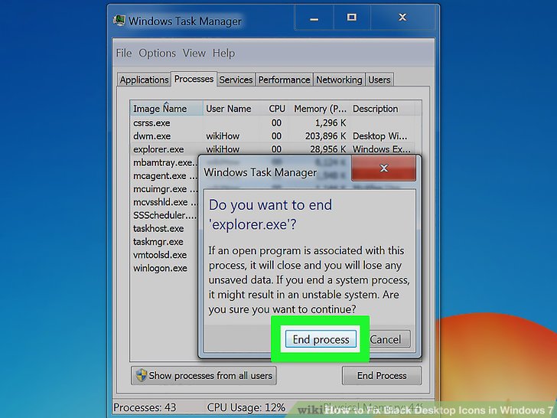The height and width of the screenshot is (418, 557).
Task: Click the Windows Ex... description cell
Action: click(x=381, y=149)
